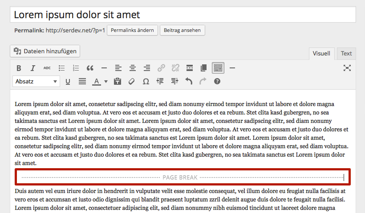Click the words 'sit amet.' ending the first paragraph
Screen dimensions: 365x213
tap(26, 163)
